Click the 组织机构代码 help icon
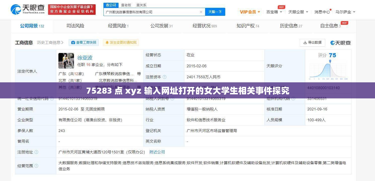Image resolution: width=375 pixels, height=181 pixels. point(293,99)
